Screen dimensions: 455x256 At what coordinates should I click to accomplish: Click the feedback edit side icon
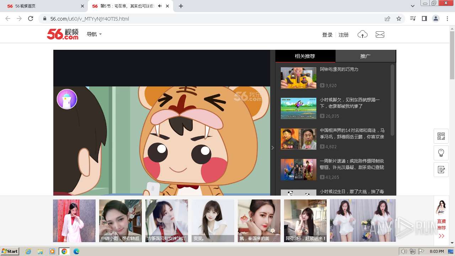click(441, 170)
